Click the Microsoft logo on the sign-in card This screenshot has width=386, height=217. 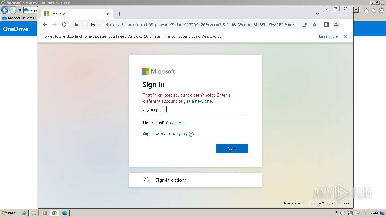[x=159, y=71]
